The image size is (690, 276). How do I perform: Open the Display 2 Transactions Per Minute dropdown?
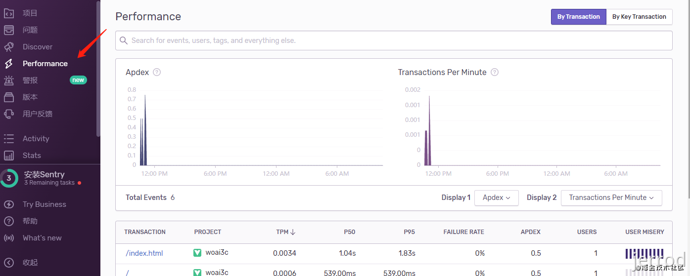click(611, 197)
